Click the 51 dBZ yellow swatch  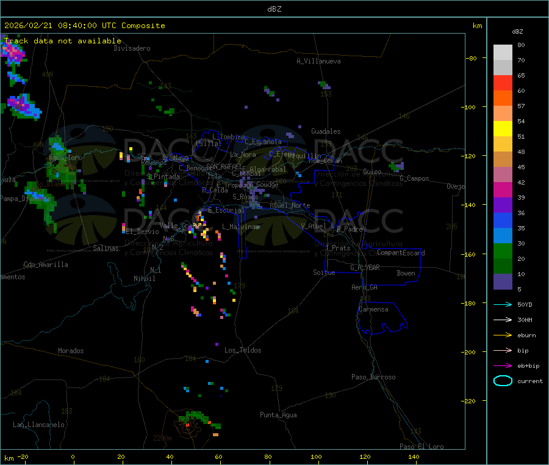click(x=503, y=129)
